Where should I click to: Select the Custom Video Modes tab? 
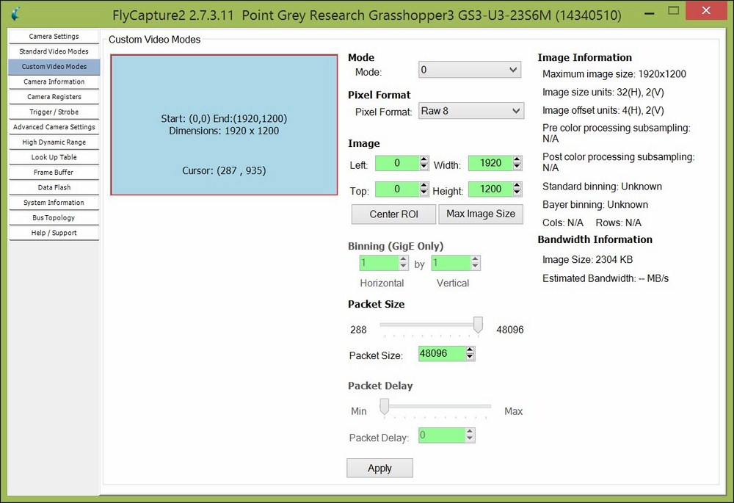(54, 67)
